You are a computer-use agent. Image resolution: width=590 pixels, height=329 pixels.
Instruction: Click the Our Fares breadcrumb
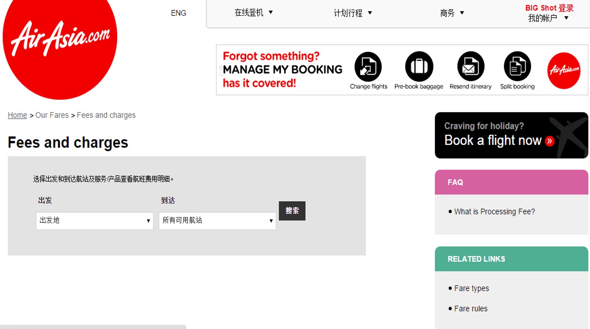point(52,115)
